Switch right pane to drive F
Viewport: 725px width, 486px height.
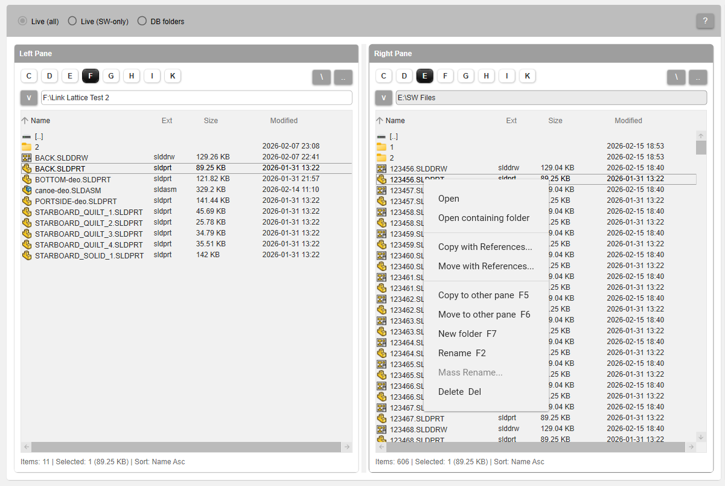[446, 76]
